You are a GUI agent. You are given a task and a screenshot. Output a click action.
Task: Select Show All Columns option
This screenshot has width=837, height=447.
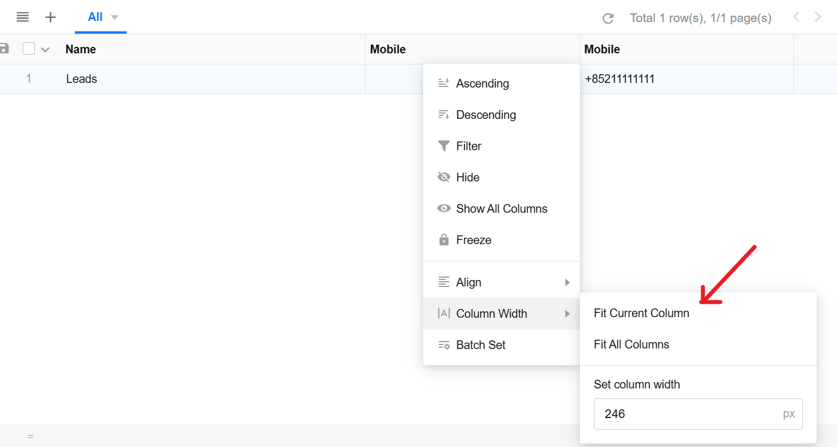coord(501,209)
